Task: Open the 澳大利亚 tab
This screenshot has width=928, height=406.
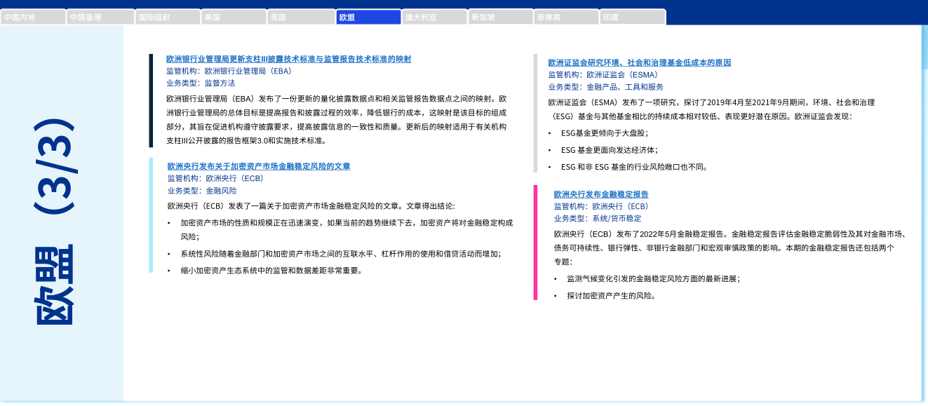Action: point(434,18)
